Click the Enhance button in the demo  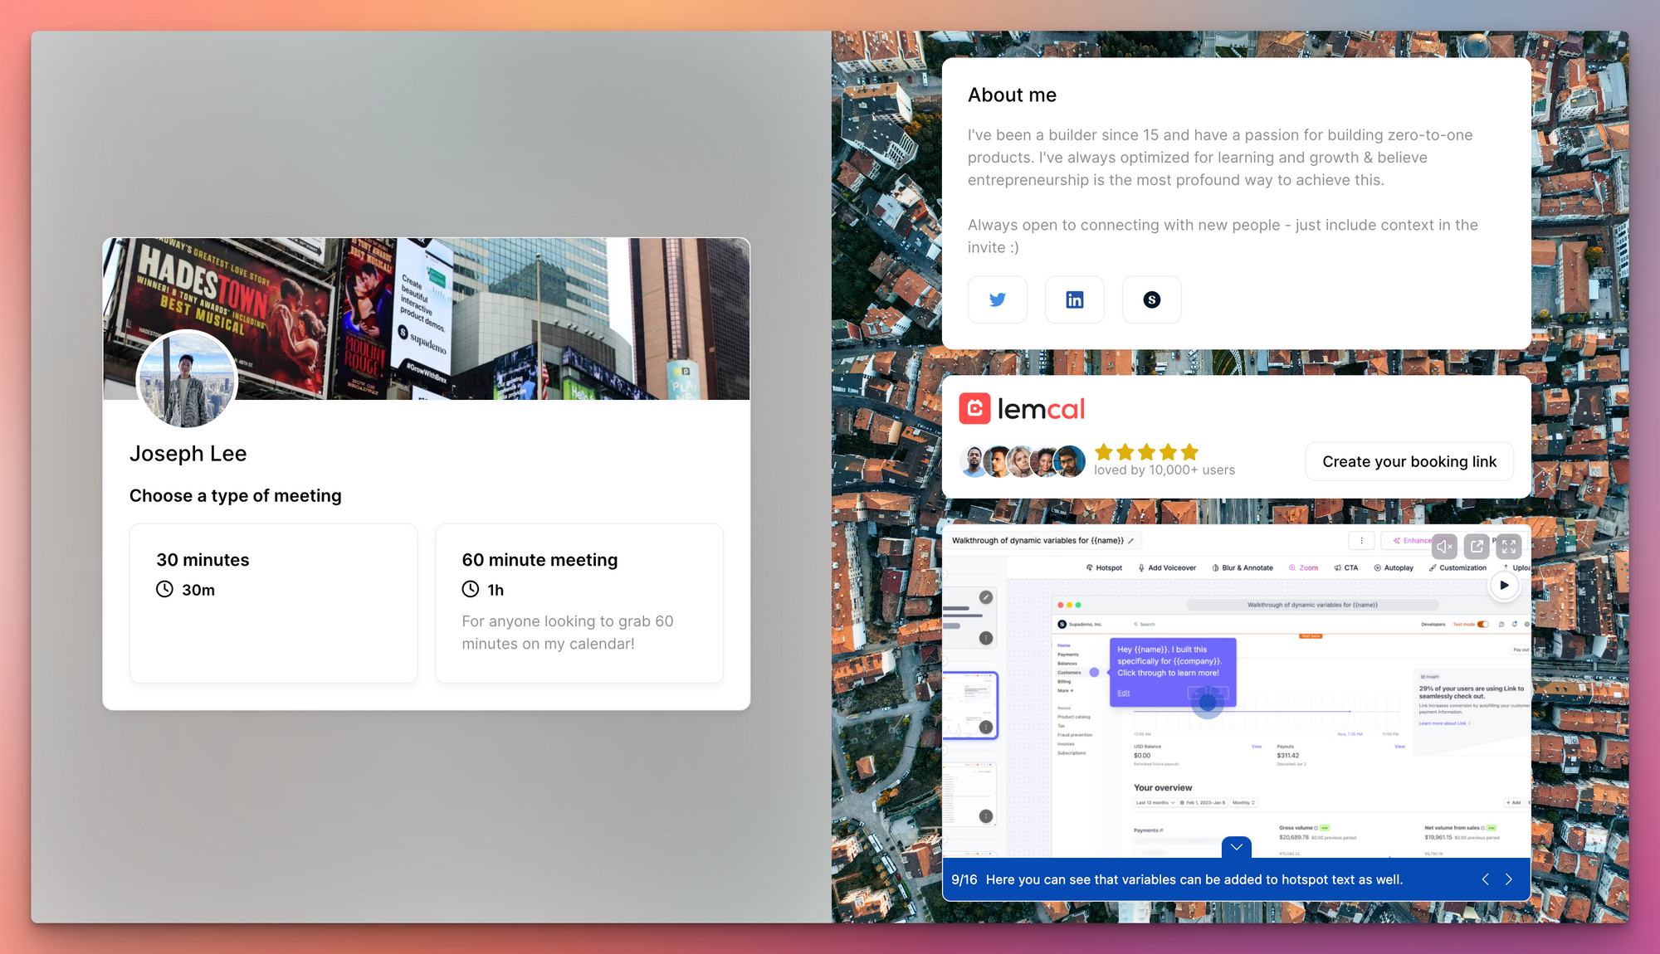tap(1411, 540)
